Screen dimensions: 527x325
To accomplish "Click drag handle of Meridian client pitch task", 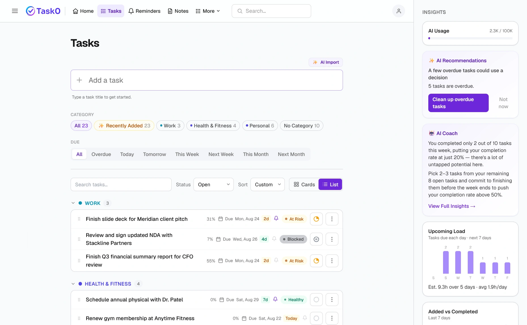I will 79,219.
